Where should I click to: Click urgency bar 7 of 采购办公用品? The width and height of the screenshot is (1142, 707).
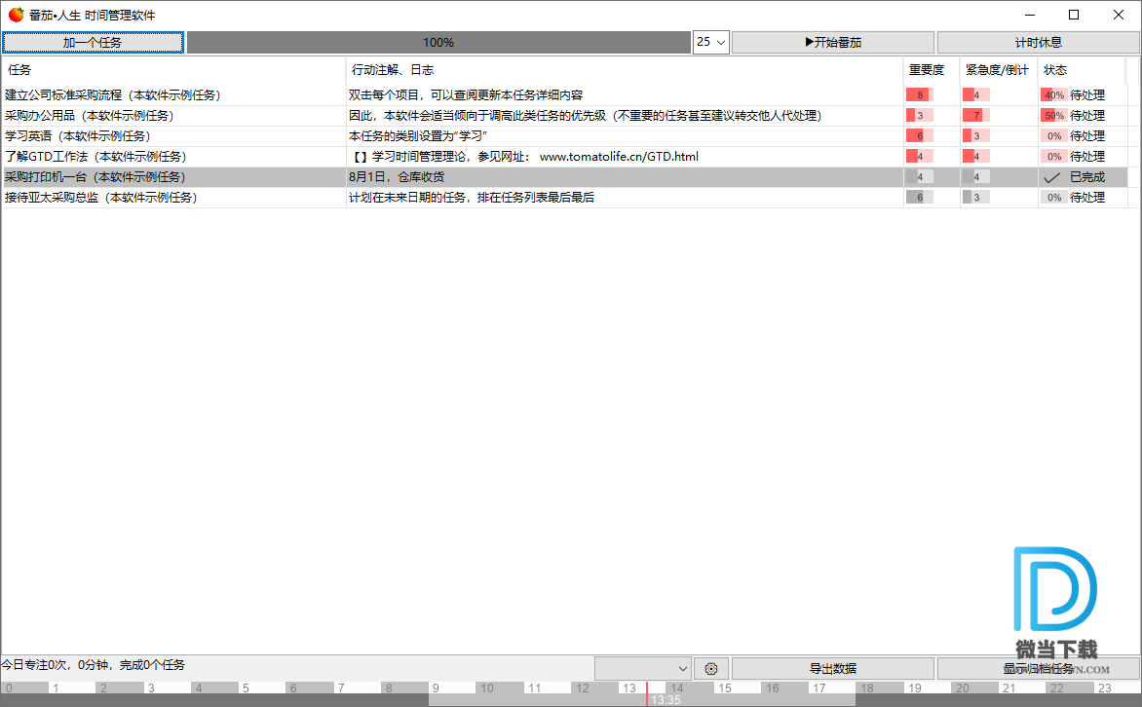[x=976, y=116]
